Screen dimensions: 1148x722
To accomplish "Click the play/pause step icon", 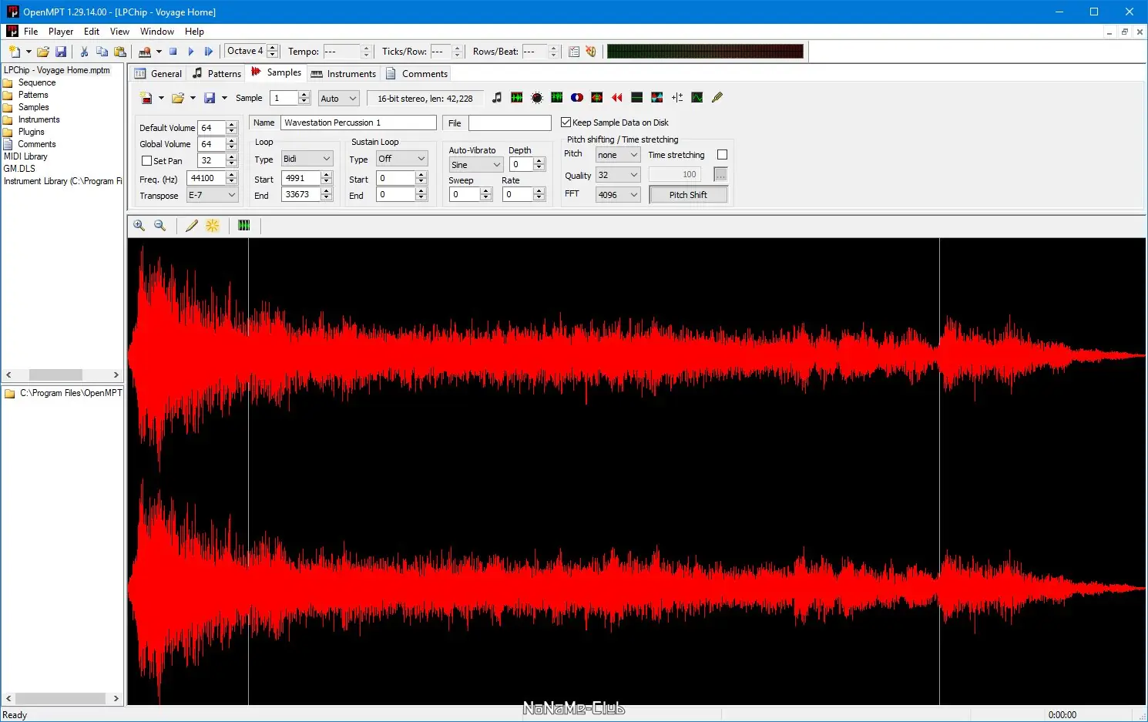I will [209, 52].
